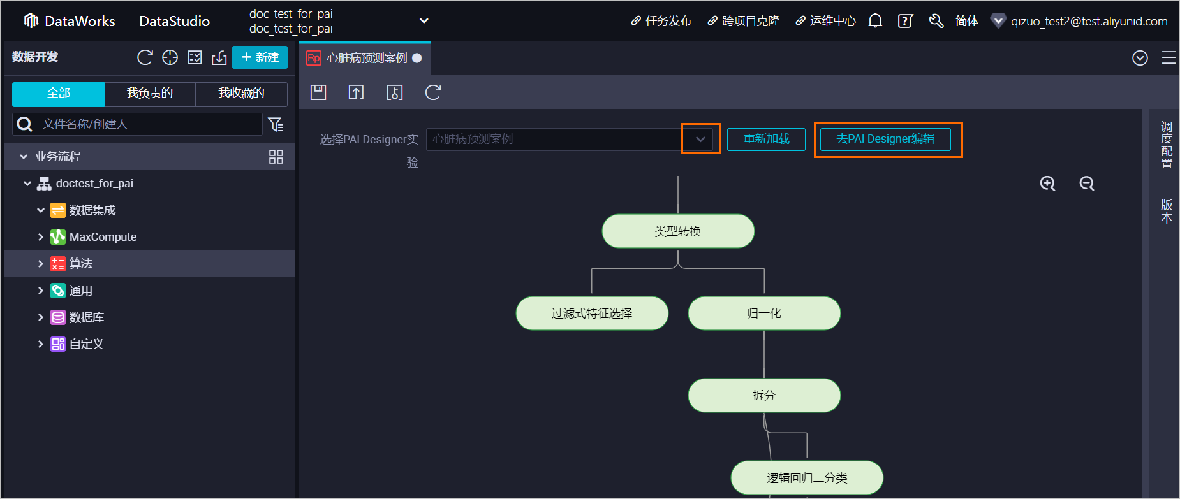Switch to the 我收藏的 tab
Image resolution: width=1180 pixels, height=499 pixels.
241,94
